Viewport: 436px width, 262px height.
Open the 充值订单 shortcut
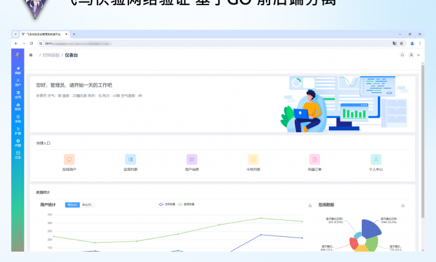pyautogui.click(x=315, y=163)
